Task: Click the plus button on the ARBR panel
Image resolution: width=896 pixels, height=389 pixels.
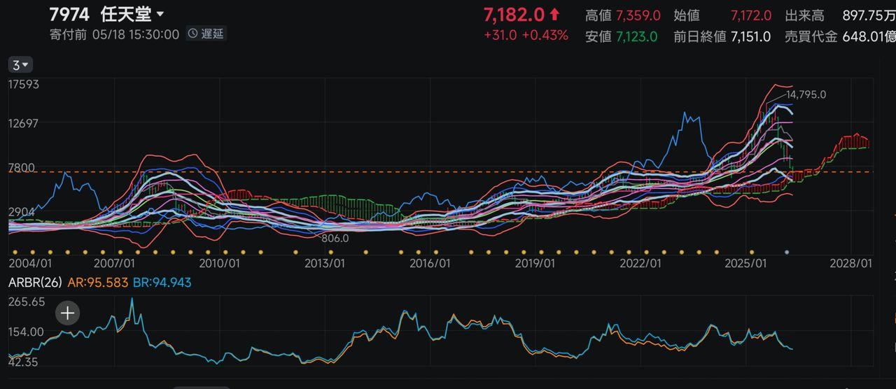Action: (x=67, y=313)
